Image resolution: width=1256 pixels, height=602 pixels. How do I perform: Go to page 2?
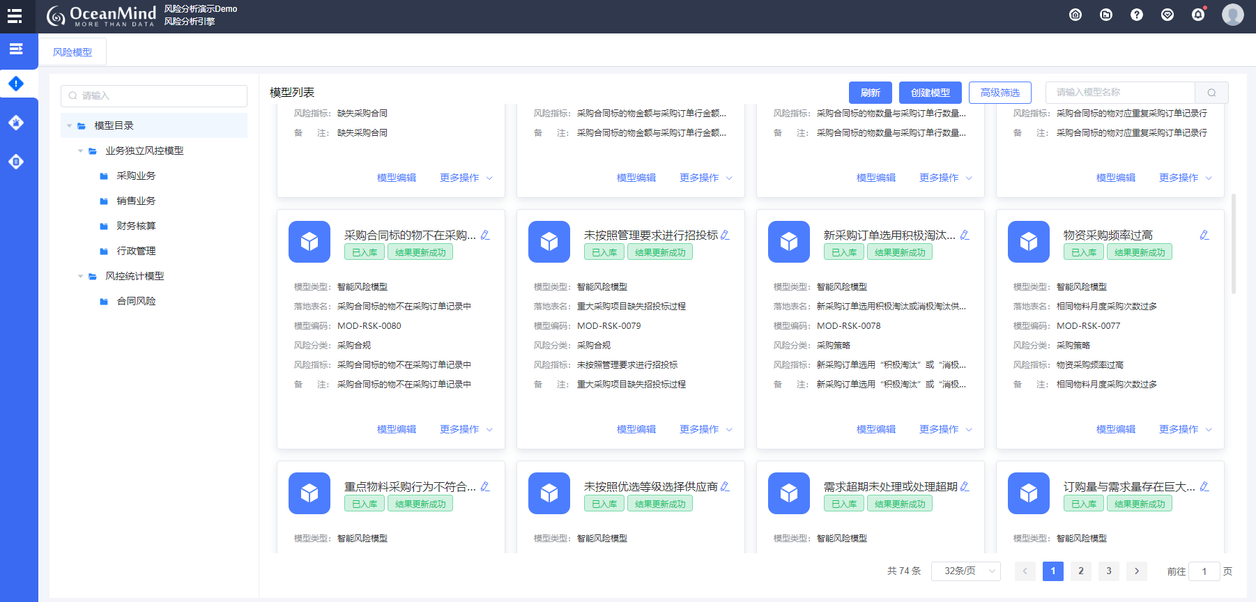pyautogui.click(x=1081, y=571)
